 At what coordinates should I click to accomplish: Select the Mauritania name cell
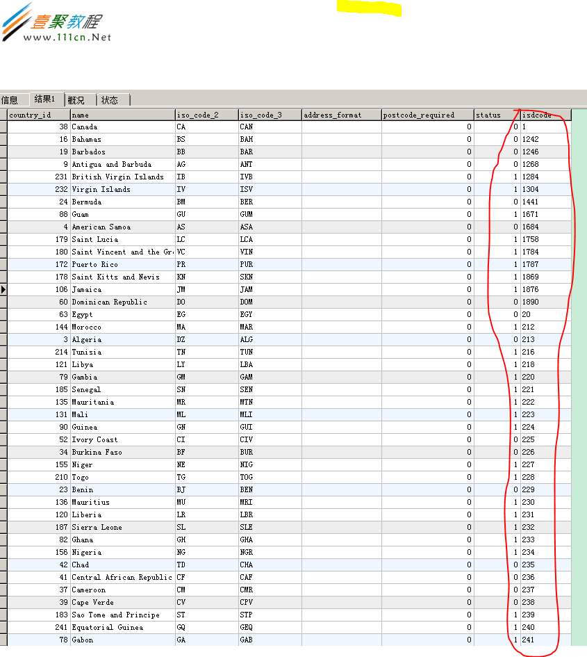point(123,403)
